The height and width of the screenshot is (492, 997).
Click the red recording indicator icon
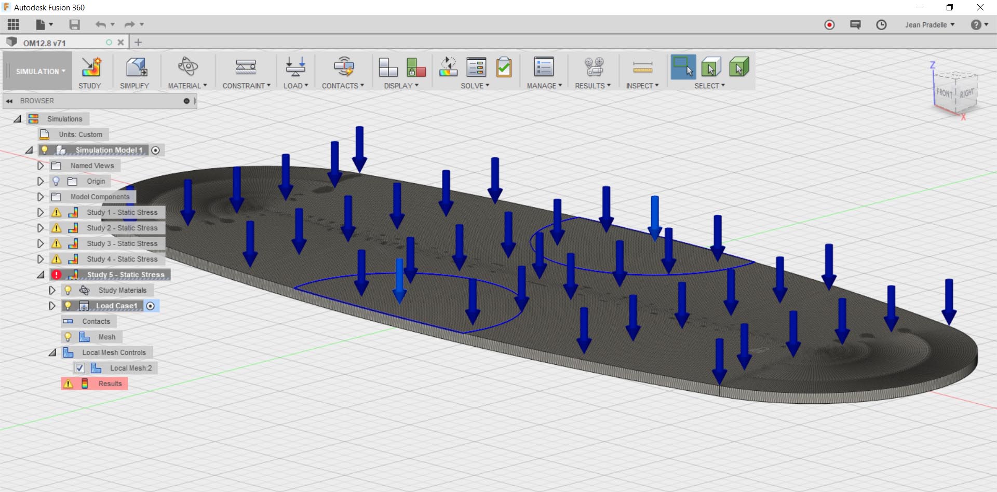point(829,24)
